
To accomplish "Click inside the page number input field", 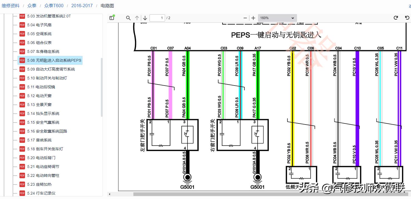I will pyautogui.click(x=157, y=18).
